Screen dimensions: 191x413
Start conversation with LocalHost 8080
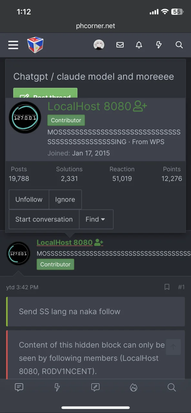[x=44, y=219]
